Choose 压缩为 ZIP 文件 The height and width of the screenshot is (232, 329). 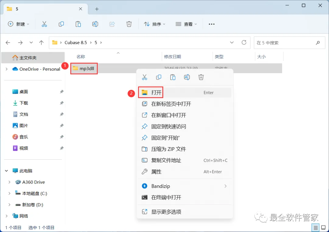(x=185, y=149)
